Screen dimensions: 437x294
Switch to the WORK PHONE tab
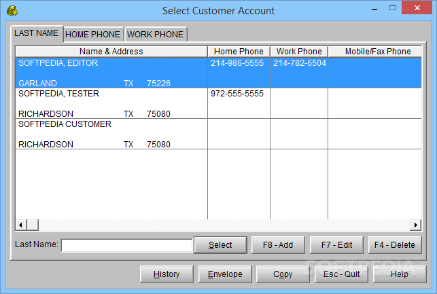pos(155,35)
